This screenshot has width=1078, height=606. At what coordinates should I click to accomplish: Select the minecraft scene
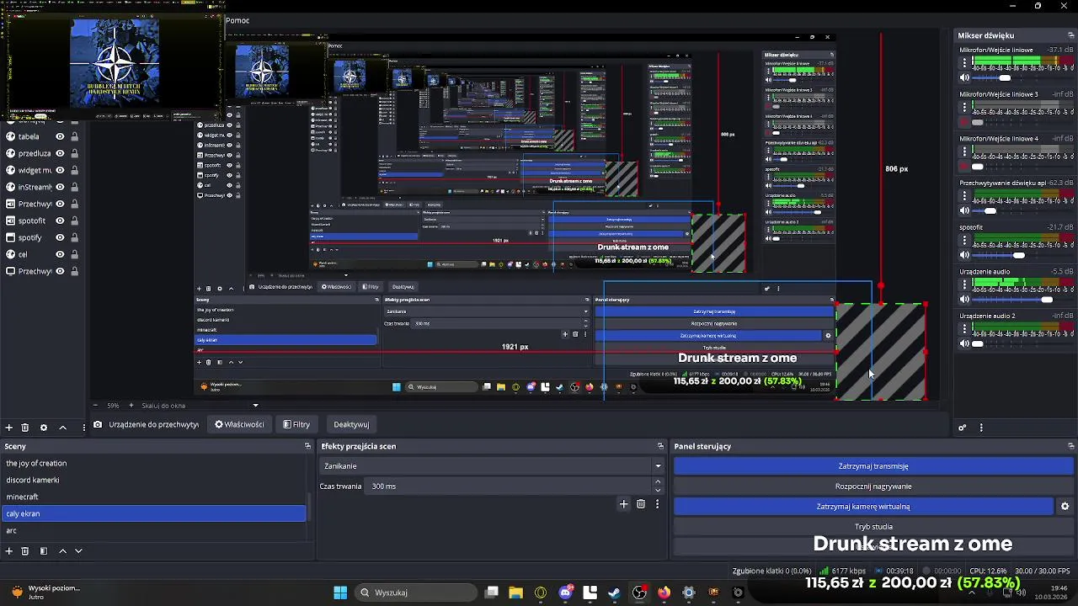click(x=153, y=497)
